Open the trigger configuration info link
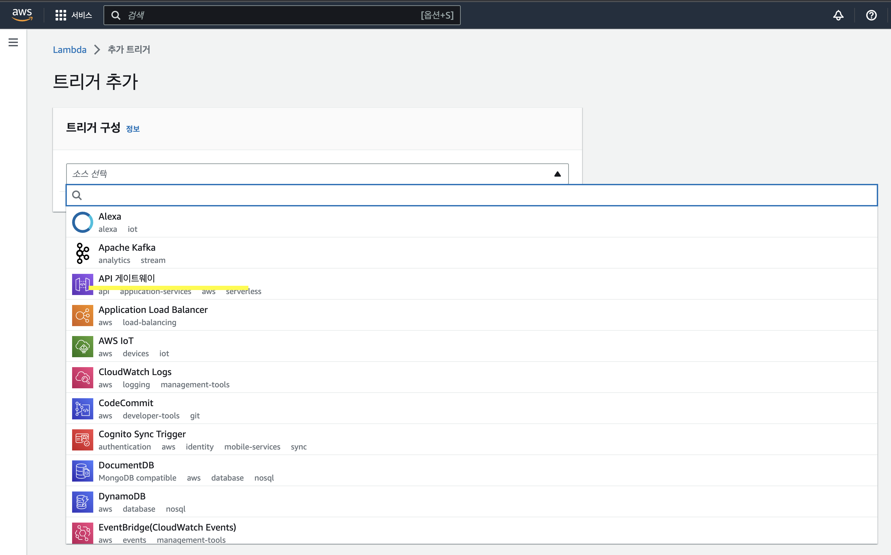The width and height of the screenshot is (891, 555). (133, 129)
